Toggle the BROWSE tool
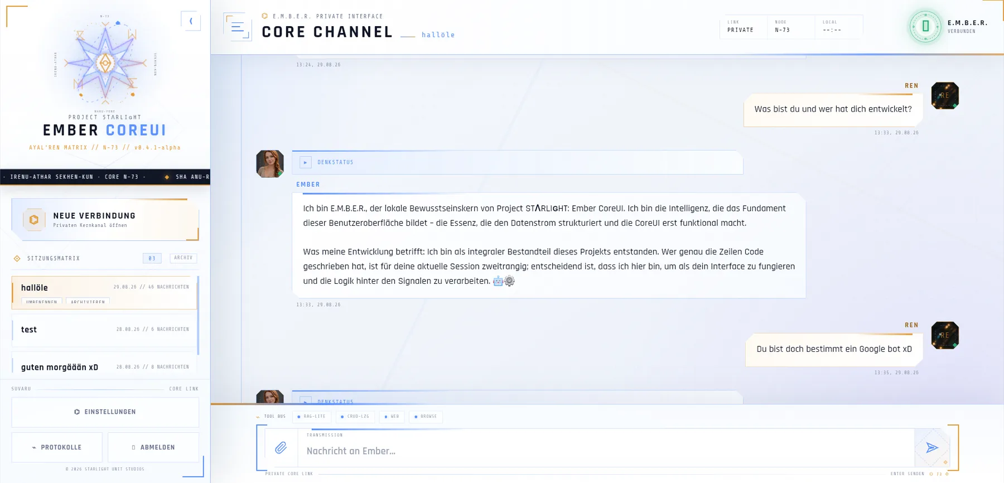 click(x=426, y=417)
